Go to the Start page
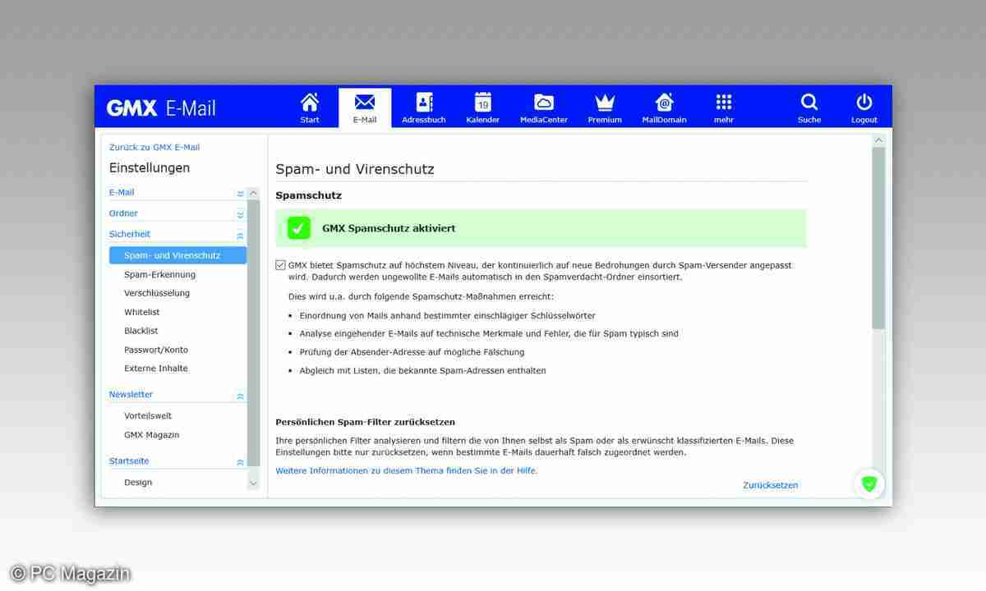 pos(310,107)
